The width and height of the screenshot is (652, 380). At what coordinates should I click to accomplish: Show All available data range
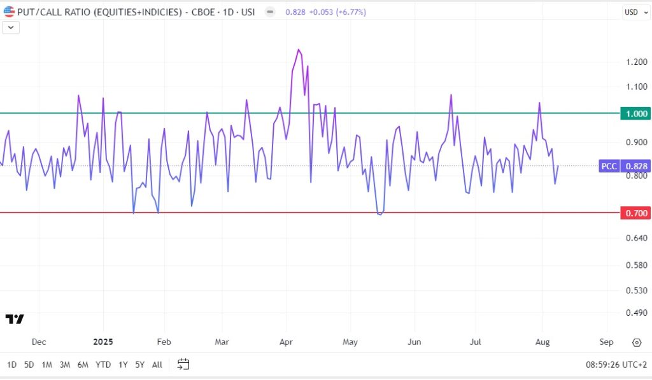tap(157, 365)
